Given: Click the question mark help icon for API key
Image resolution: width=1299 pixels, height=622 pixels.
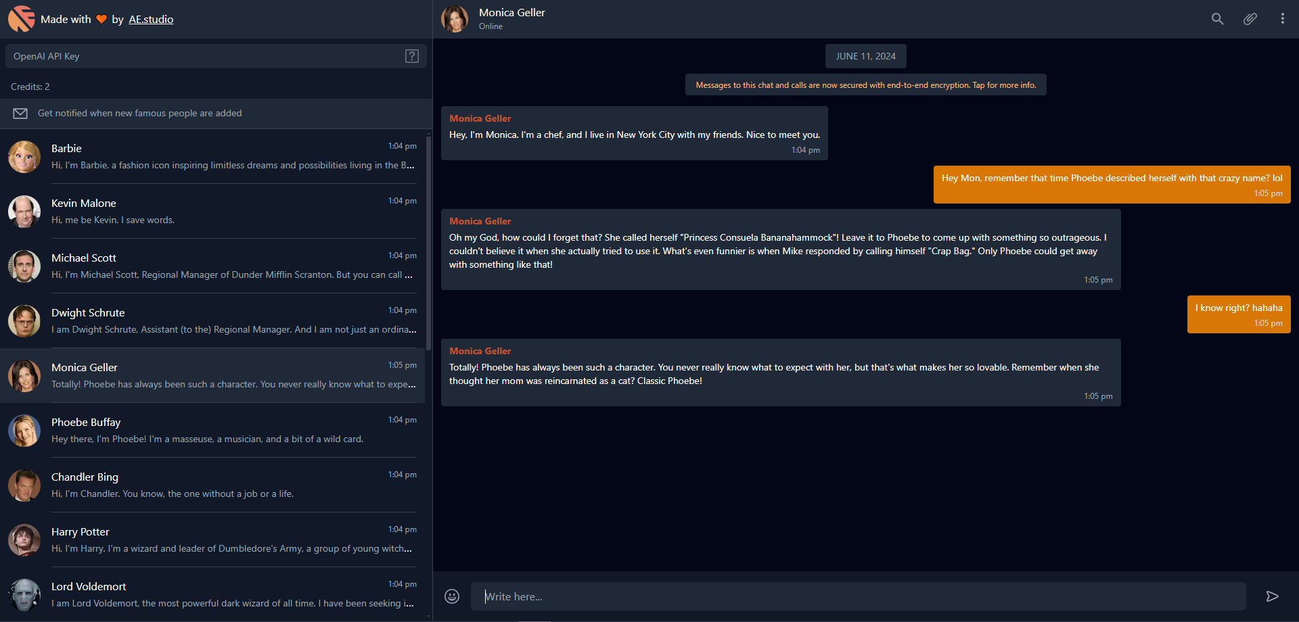Looking at the screenshot, I should point(411,56).
